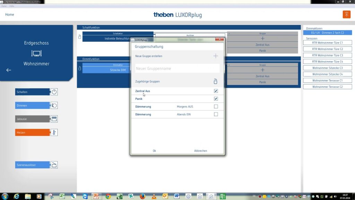Click the taskbar clock showing 16:37
This screenshot has width=355, height=200.
[x=345, y=197]
